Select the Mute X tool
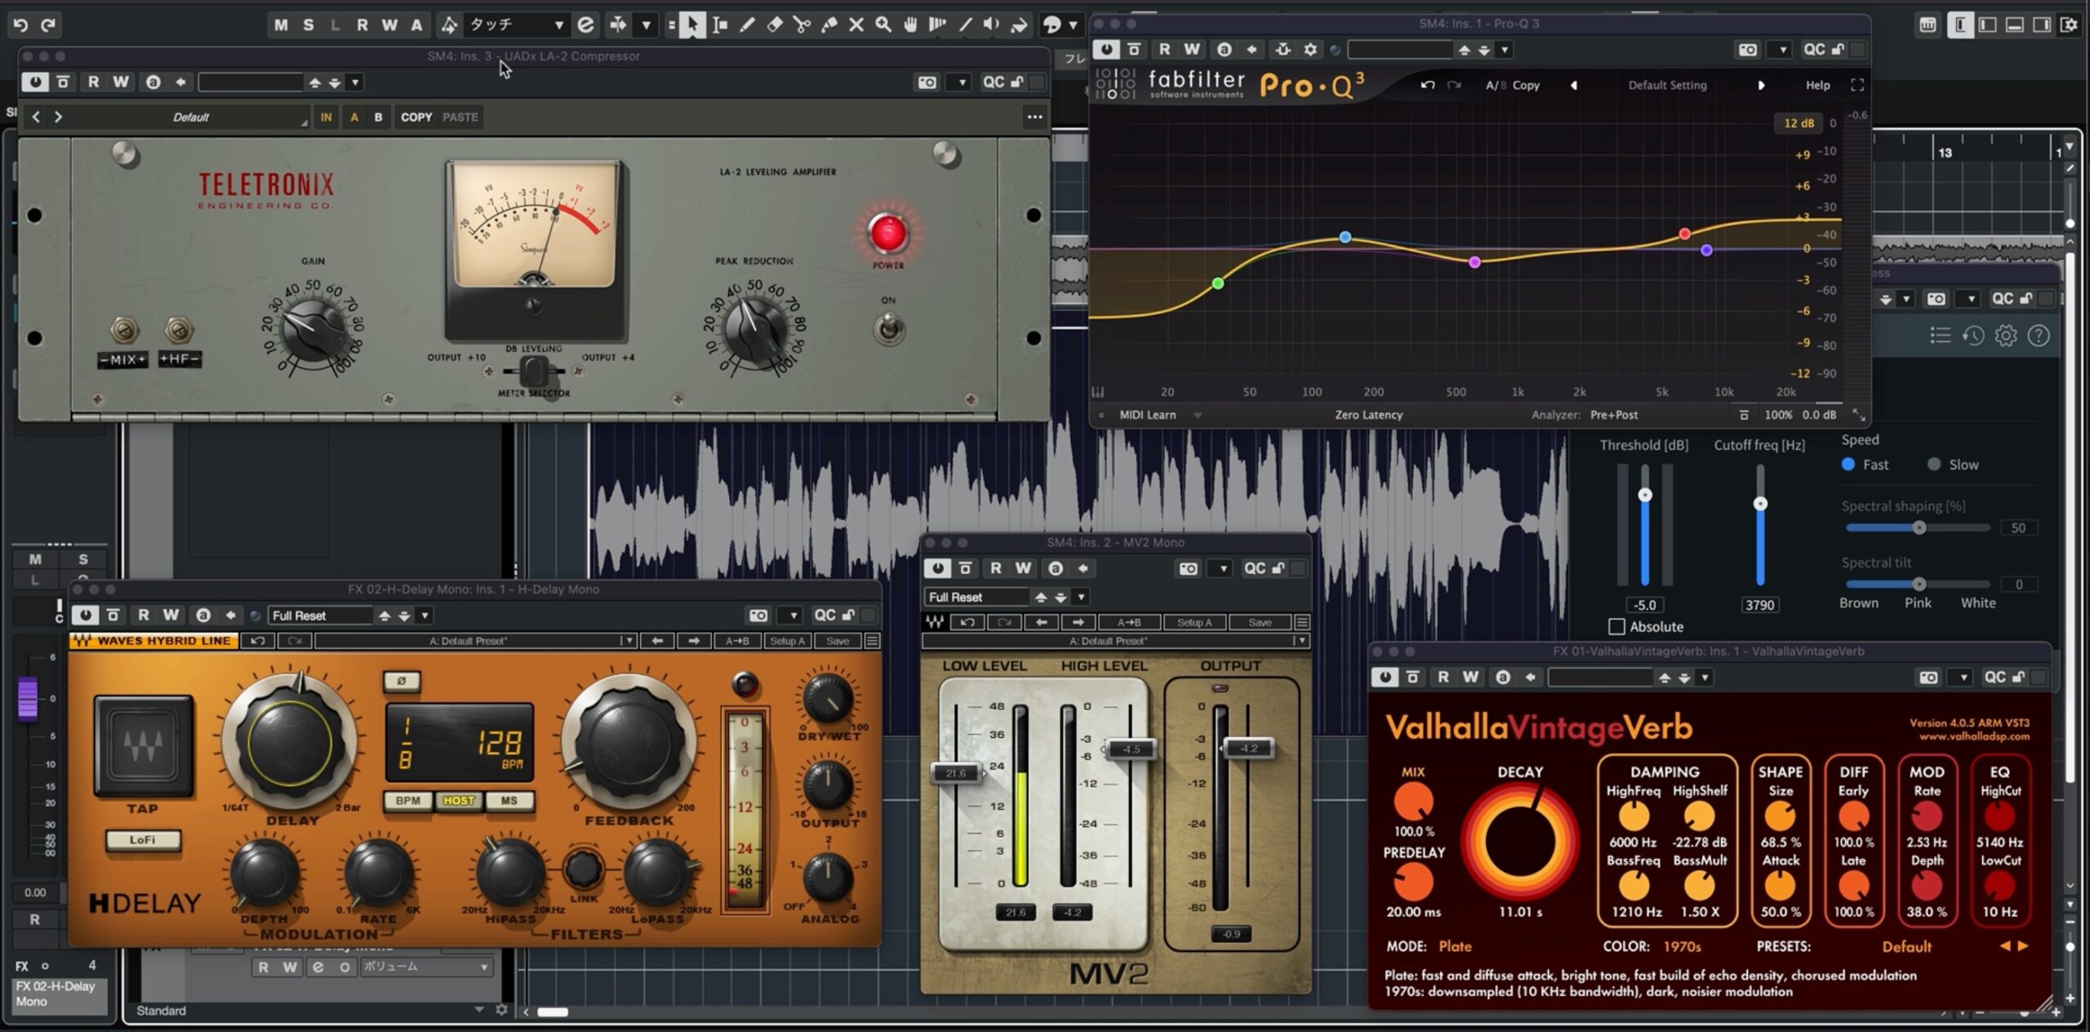The width and height of the screenshot is (2090, 1032). (x=856, y=24)
